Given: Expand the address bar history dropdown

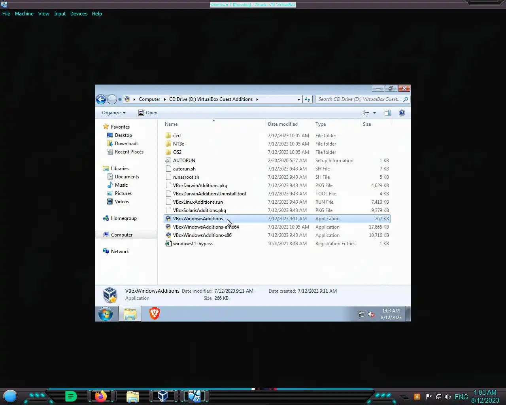Looking at the screenshot, I should coord(298,99).
